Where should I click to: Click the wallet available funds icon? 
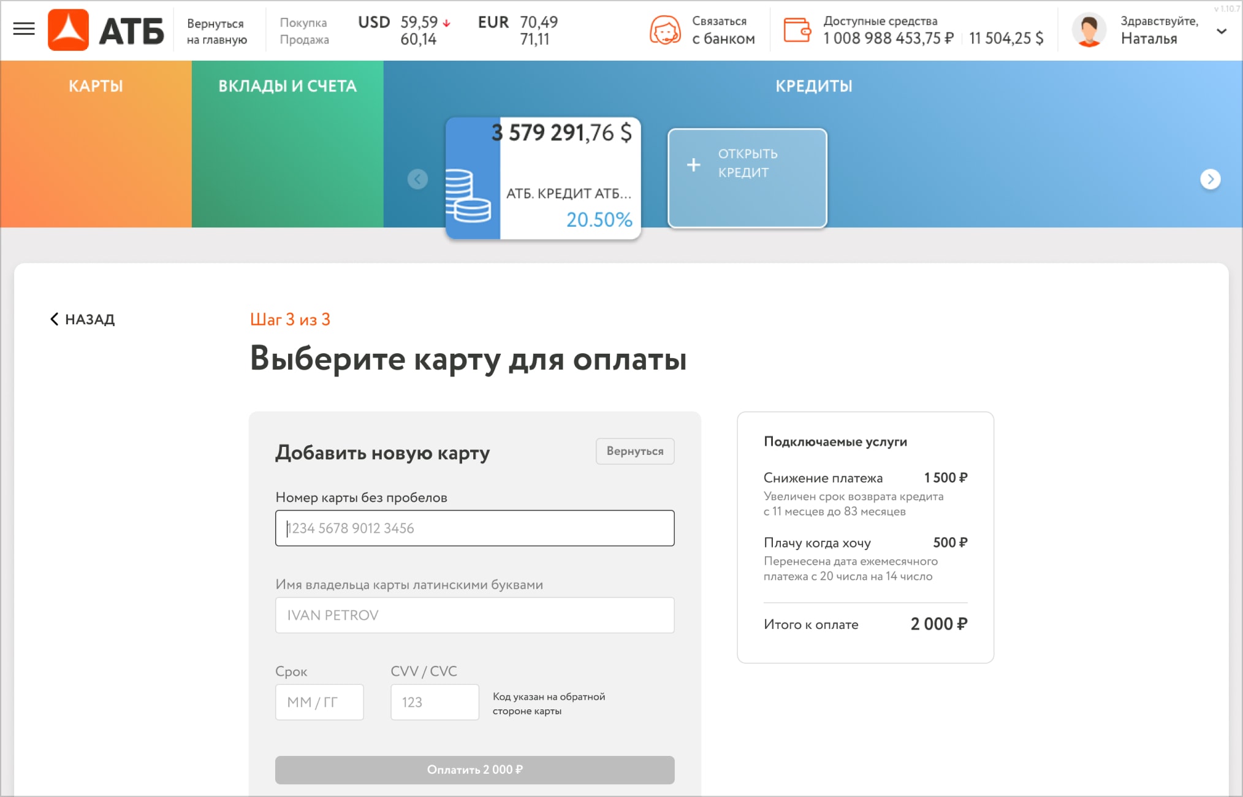click(797, 29)
